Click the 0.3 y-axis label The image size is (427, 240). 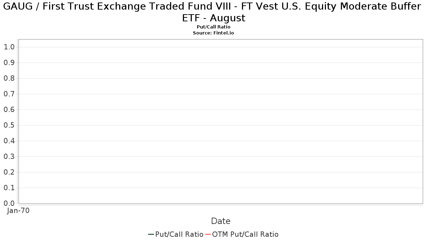[x=9, y=156]
